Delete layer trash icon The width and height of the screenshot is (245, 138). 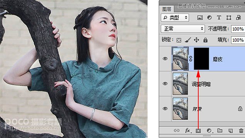click(241, 130)
